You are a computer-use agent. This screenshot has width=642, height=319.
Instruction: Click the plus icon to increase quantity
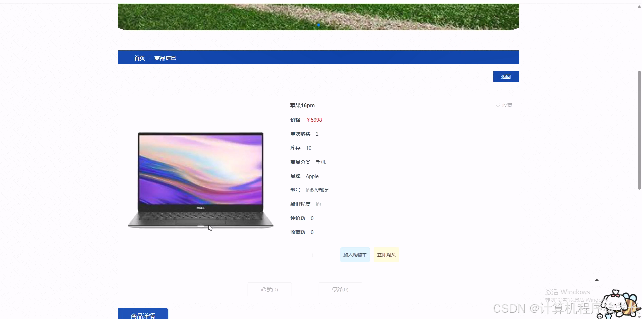(x=330, y=255)
